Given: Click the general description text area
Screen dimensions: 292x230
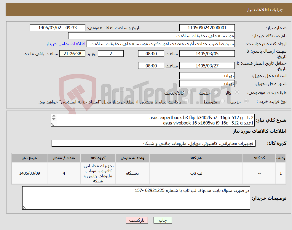Looking at the screenshot, I should tap(152, 120).
